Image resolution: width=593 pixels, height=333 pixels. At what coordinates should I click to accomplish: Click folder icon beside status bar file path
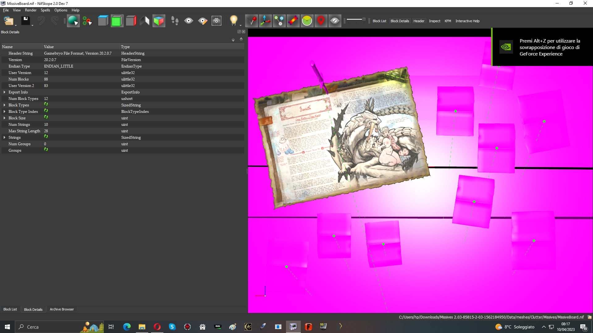pyautogui.click(x=589, y=317)
